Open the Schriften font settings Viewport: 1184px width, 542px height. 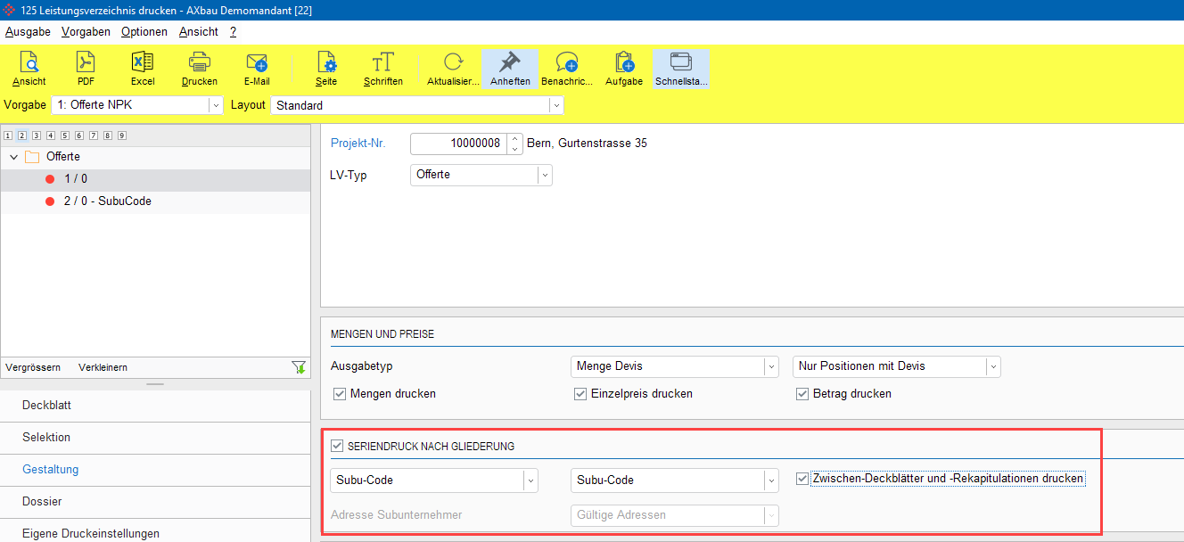383,69
